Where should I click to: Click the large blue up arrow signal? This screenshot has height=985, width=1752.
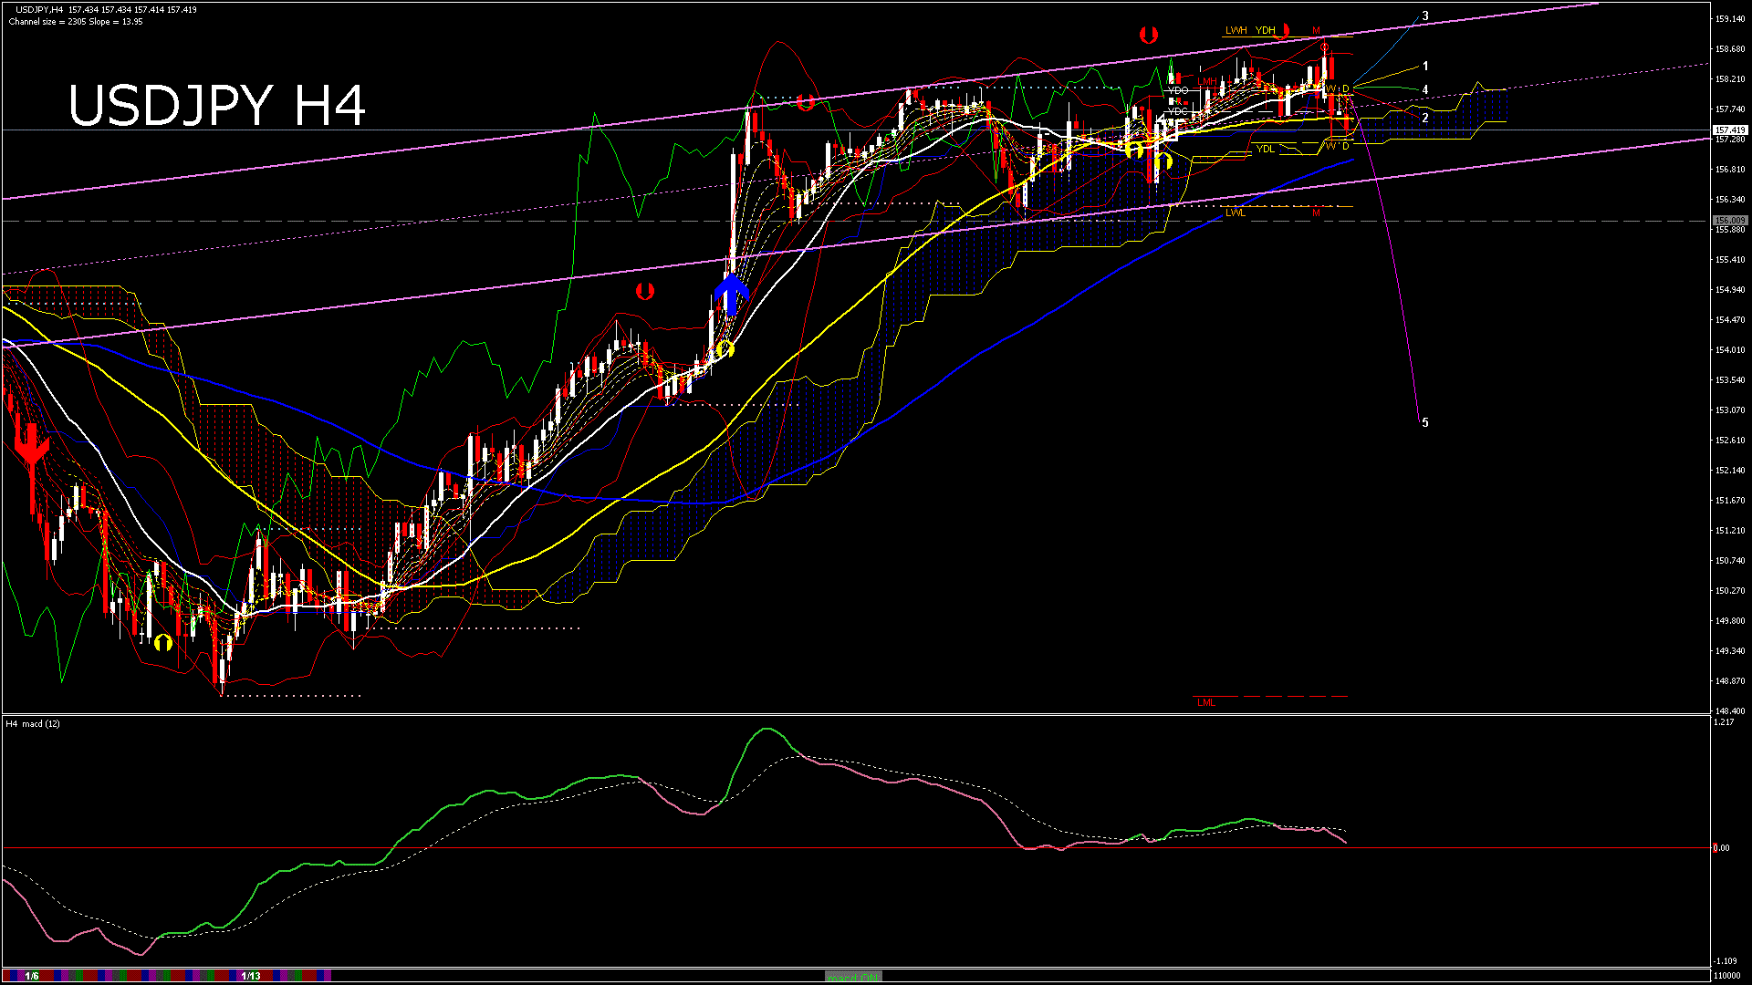click(x=731, y=295)
